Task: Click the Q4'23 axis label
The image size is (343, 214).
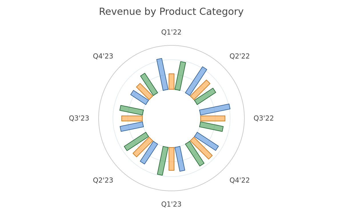Action: coord(103,56)
